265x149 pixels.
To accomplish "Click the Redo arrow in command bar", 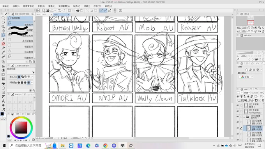I will [x=64, y=11].
